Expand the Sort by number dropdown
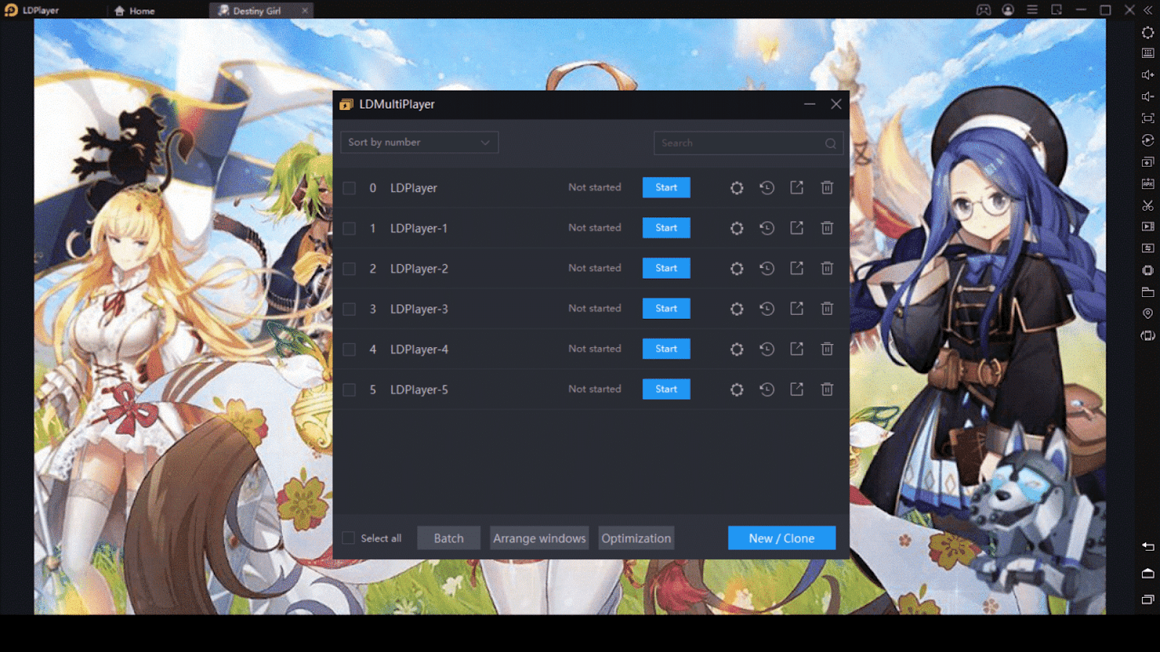 point(419,143)
